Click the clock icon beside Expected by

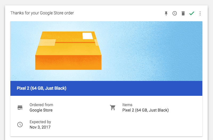coord(20,125)
